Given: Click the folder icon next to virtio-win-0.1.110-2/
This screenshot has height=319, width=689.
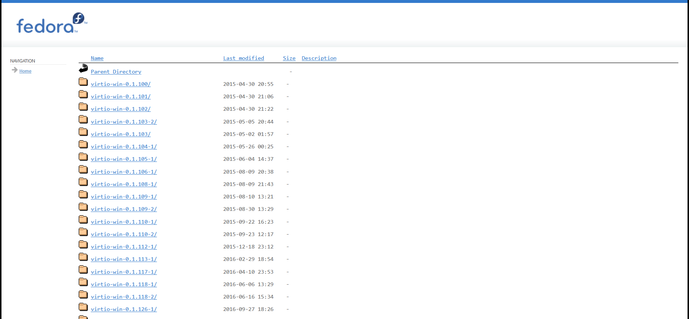Looking at the screenshot, I should point(83,232).
